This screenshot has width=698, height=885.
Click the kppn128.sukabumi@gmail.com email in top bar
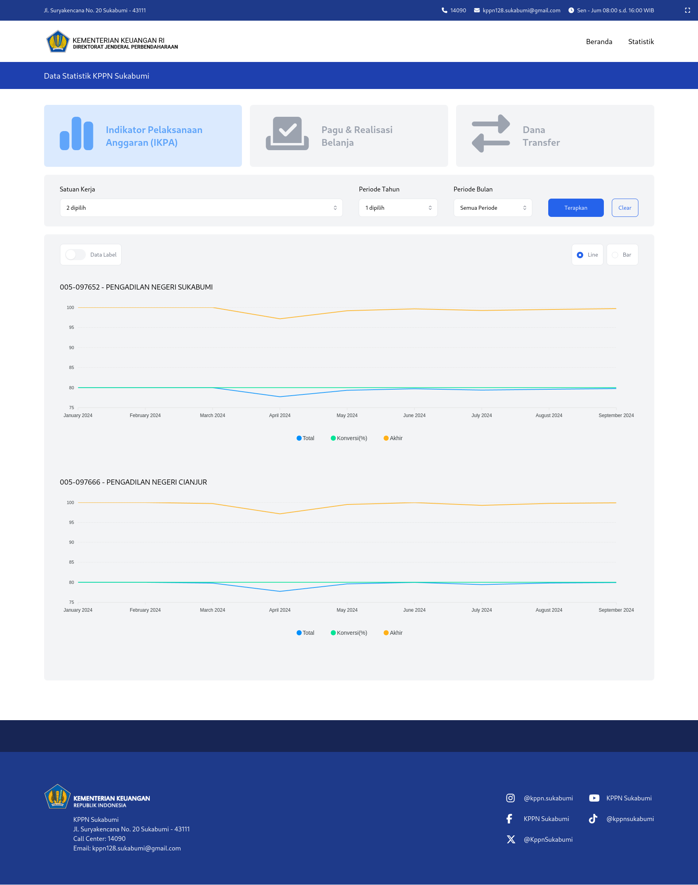[x=521, y=10]
